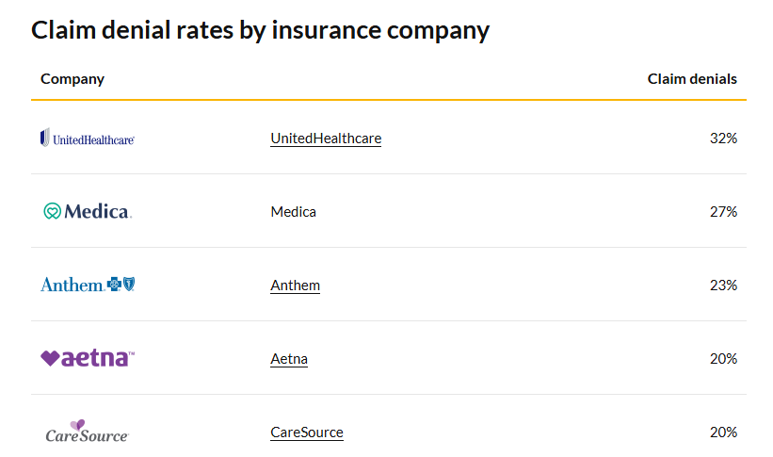Click the teal heart symbol beside Medica wordmark

[x=52, y=211]
